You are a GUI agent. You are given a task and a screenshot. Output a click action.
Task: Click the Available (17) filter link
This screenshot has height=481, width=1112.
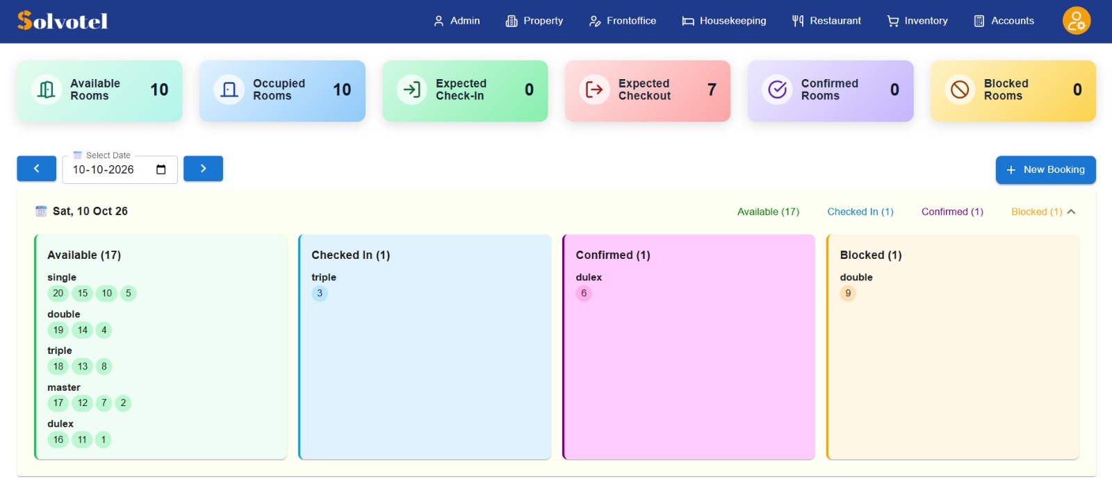coord(768,212)
